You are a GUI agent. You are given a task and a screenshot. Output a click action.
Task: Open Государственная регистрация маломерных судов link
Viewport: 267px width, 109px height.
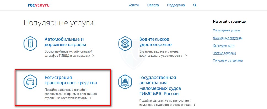click(160, 85)
